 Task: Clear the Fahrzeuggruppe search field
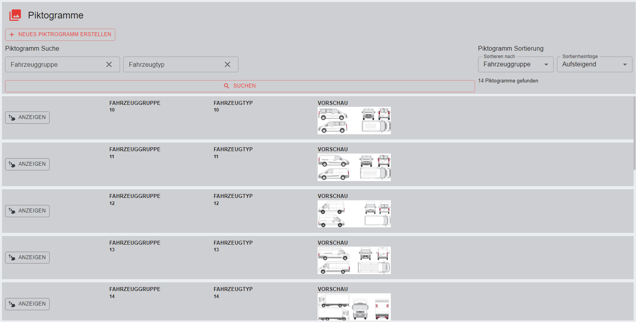click(109, 64)
